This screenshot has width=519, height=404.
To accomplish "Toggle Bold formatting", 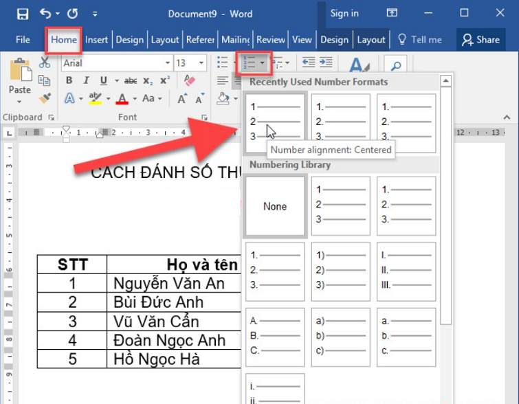I will click(x=69, y=80).
